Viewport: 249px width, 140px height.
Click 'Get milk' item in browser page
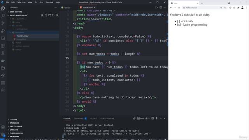[x=188, y=21]
